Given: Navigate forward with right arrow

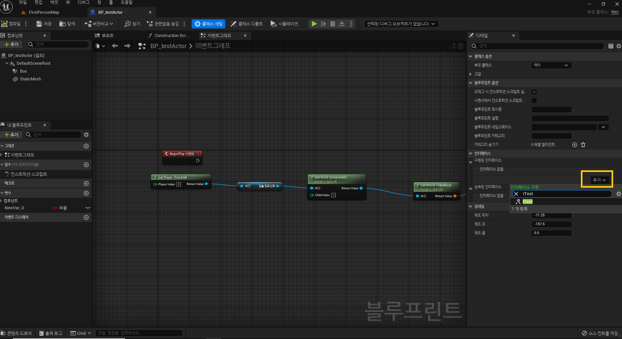Looking at the screenshot, I should click(127, 46).
